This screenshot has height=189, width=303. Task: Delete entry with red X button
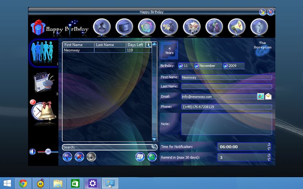click(x=79, y=156)
